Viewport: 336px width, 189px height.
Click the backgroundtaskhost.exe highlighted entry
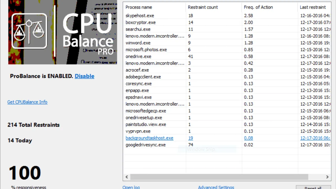(x=149, y=138)
